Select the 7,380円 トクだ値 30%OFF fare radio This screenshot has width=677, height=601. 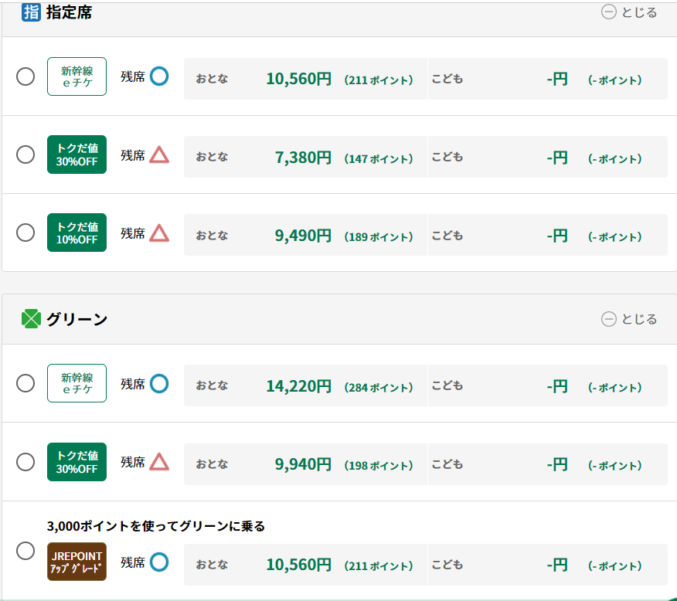[26, 154]
